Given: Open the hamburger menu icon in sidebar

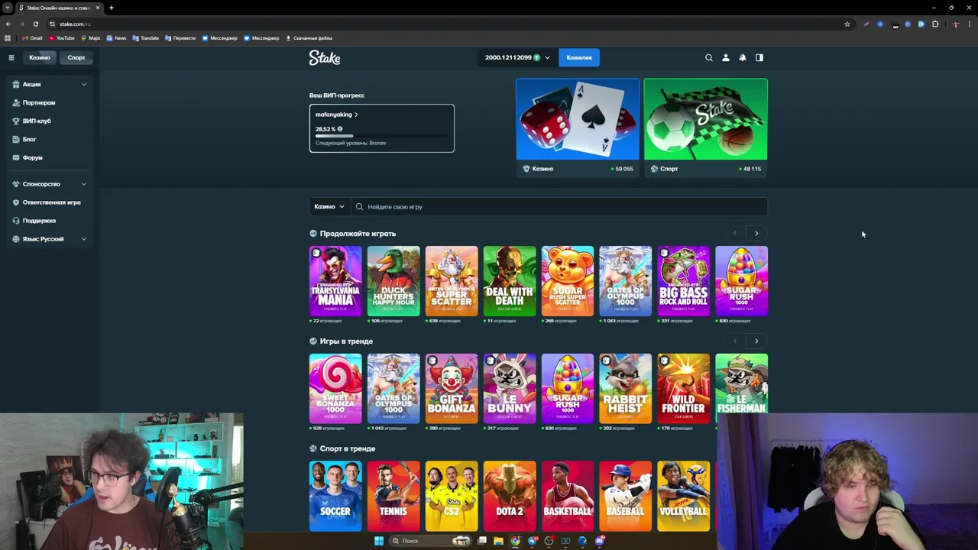Looking at the screenshot, I should [11, 57].
